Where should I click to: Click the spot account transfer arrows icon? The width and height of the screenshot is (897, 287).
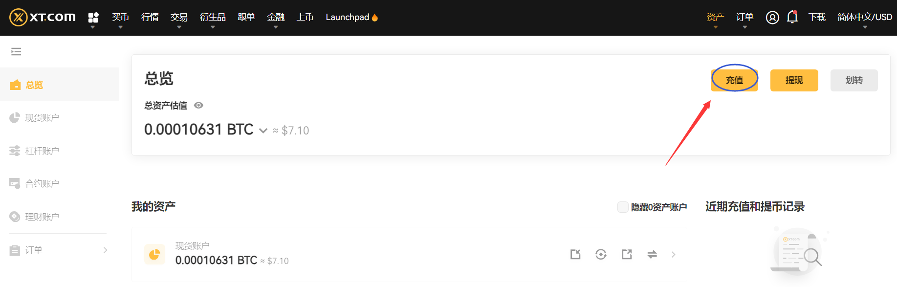652,254
